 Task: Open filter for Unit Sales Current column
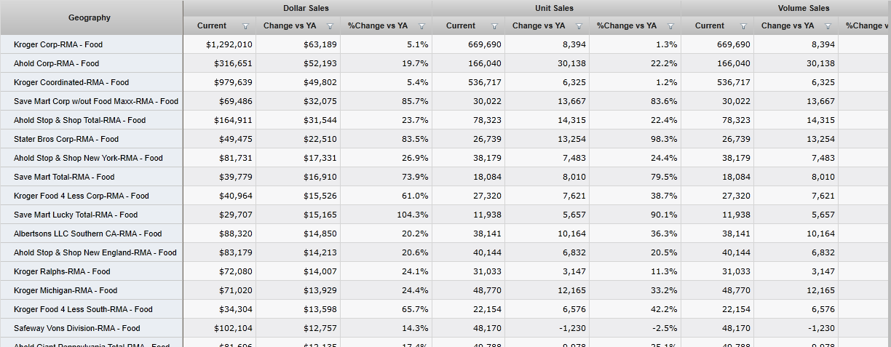[x=494, y=26]
